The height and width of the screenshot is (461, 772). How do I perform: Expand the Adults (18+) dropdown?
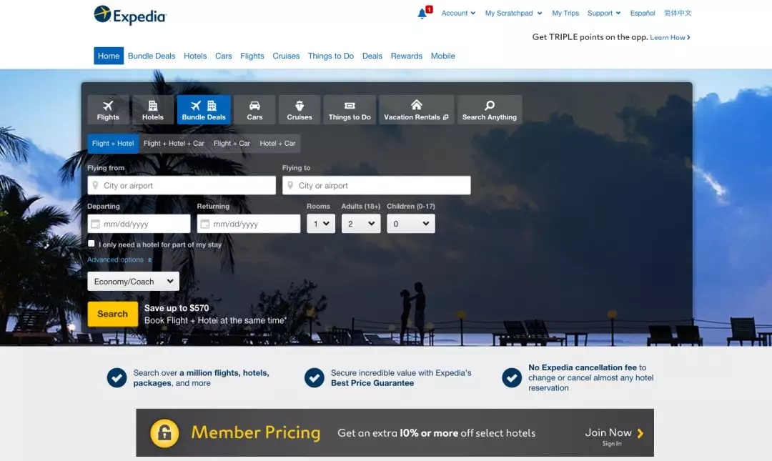[360, 224]
